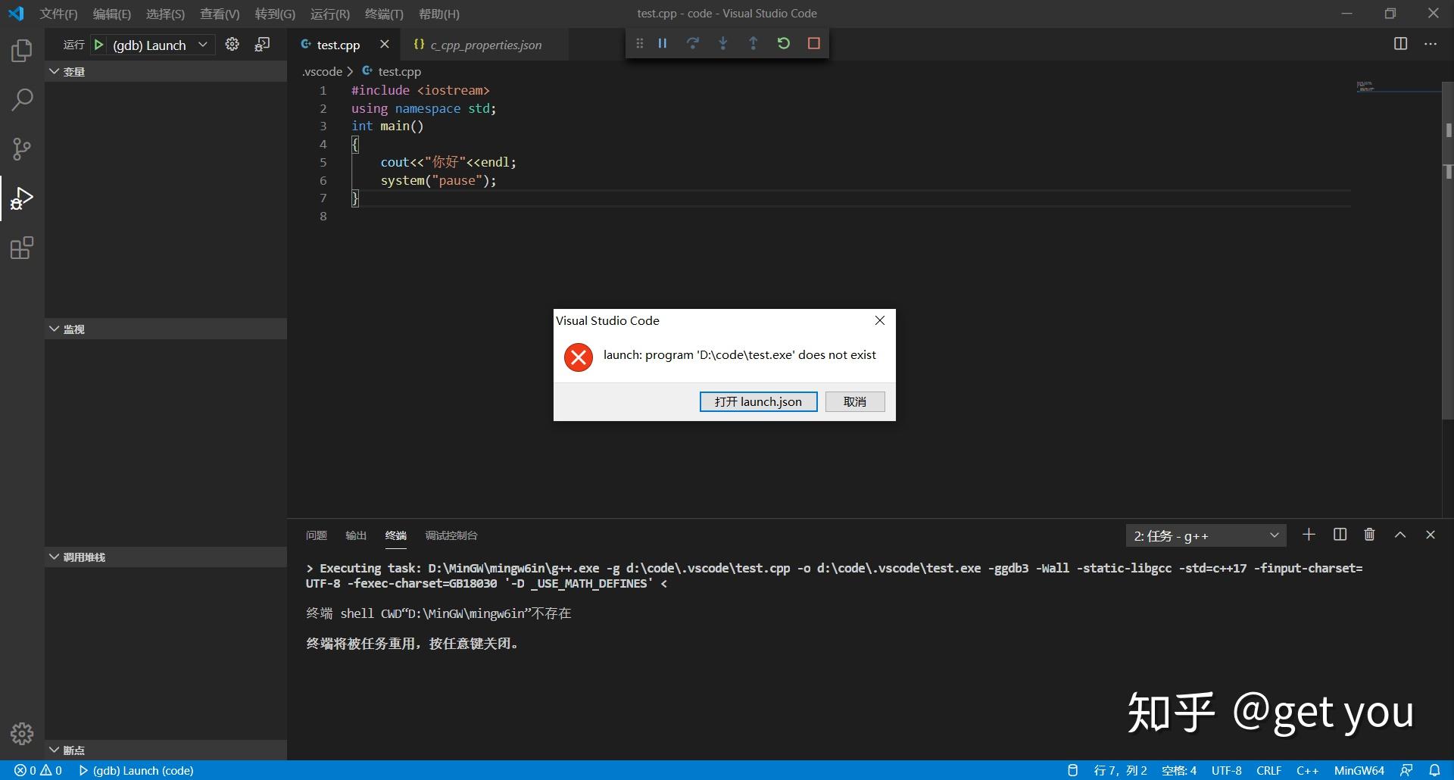Viewport: 1454px width, 780px height.
Task: Open a new terminal with the plus icon
Action: [x=1309, y=535]
